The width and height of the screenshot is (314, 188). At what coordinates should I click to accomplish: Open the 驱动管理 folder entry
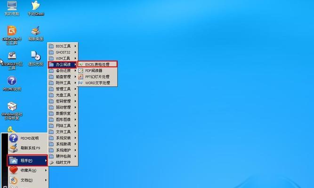click(x=63, y=108)
